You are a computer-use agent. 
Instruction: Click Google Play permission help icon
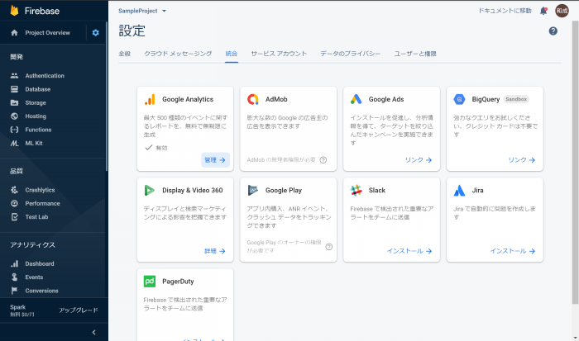(329, 247)
